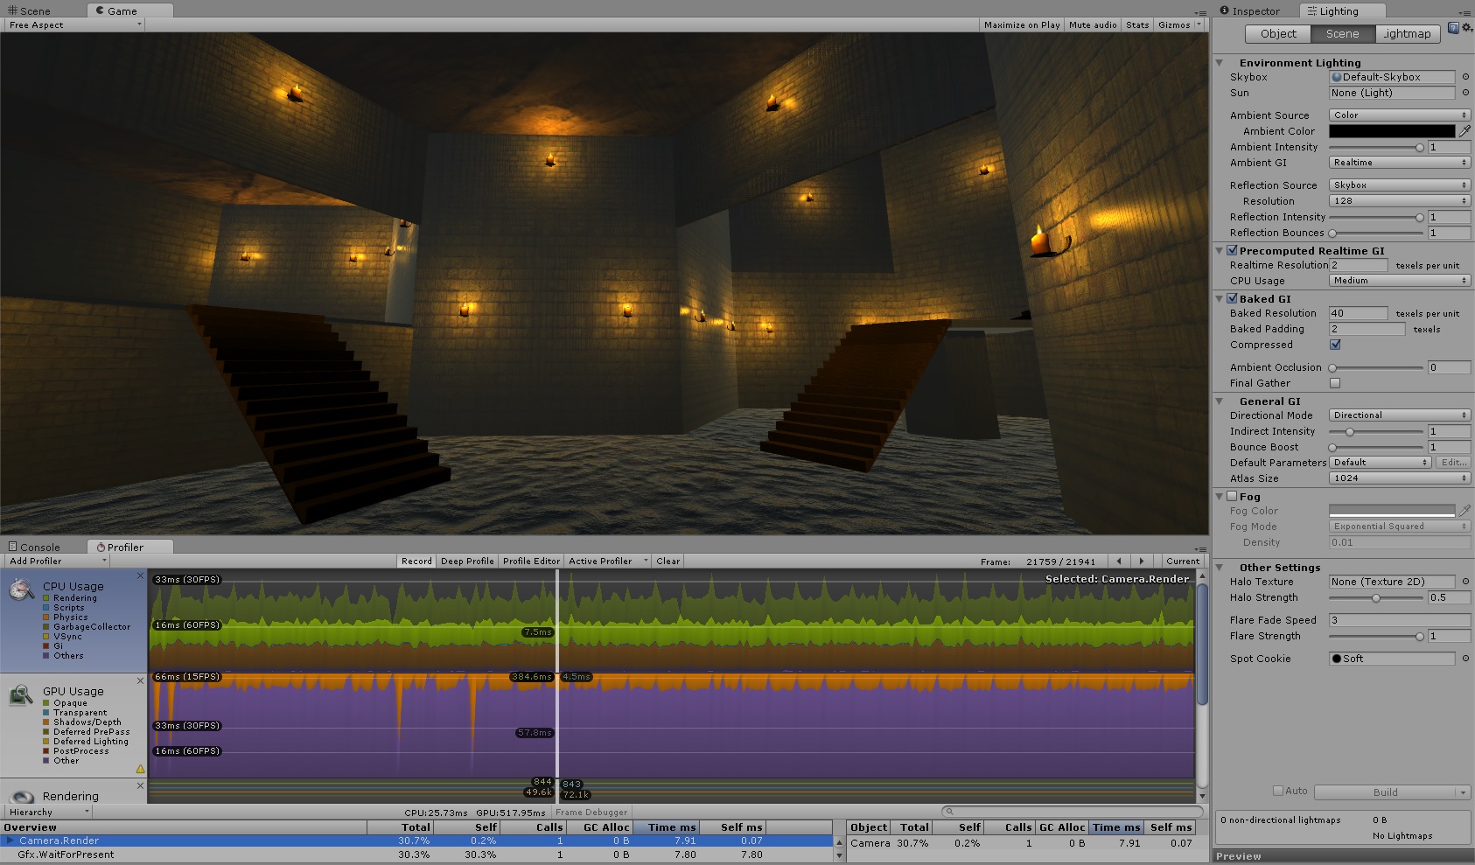This screenshot has width=1475, height=865.
Task: Open the Ambient Source dropdown
Action: tap(1399, 115)
